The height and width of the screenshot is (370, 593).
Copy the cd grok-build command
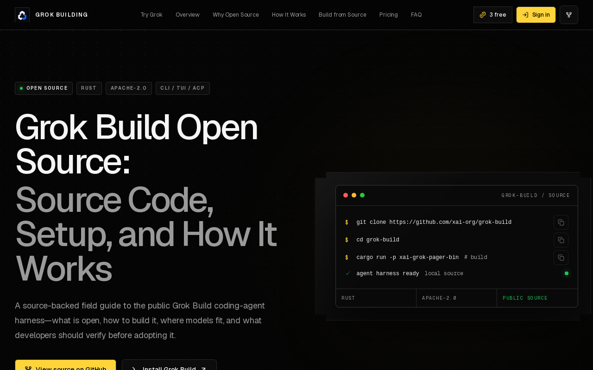click(561, 240)
